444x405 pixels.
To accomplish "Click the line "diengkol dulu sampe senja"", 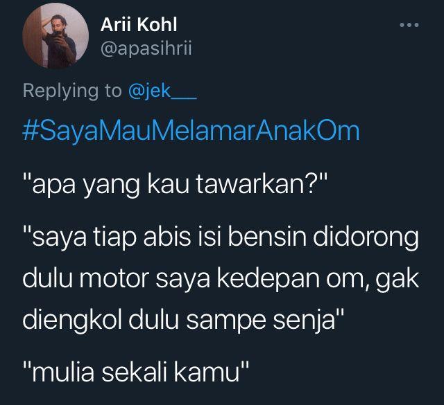I will (x=183, y=321).
